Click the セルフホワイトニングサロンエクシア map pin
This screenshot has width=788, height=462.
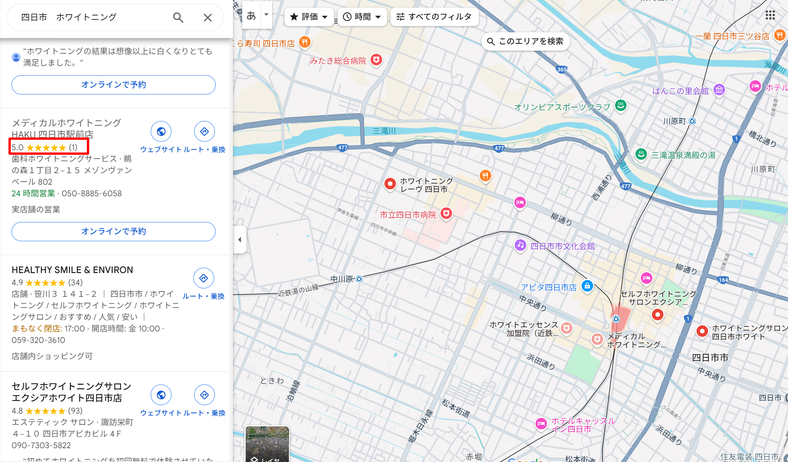[658, 315]
